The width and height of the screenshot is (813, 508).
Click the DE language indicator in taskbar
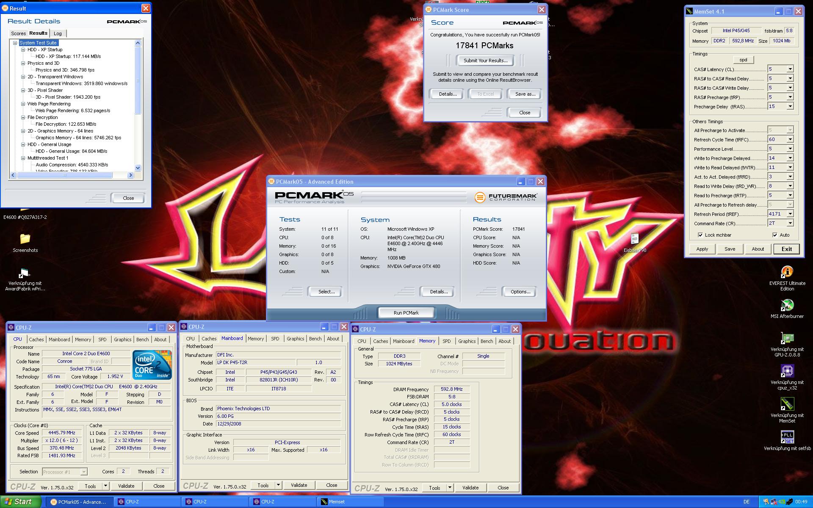tap(746, 502)
